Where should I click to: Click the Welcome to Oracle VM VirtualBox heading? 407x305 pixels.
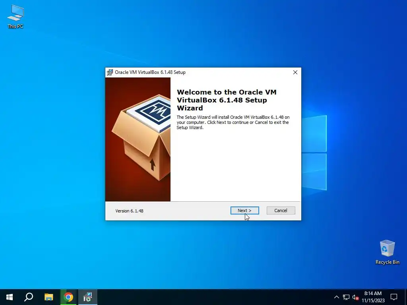click(226, 100)
